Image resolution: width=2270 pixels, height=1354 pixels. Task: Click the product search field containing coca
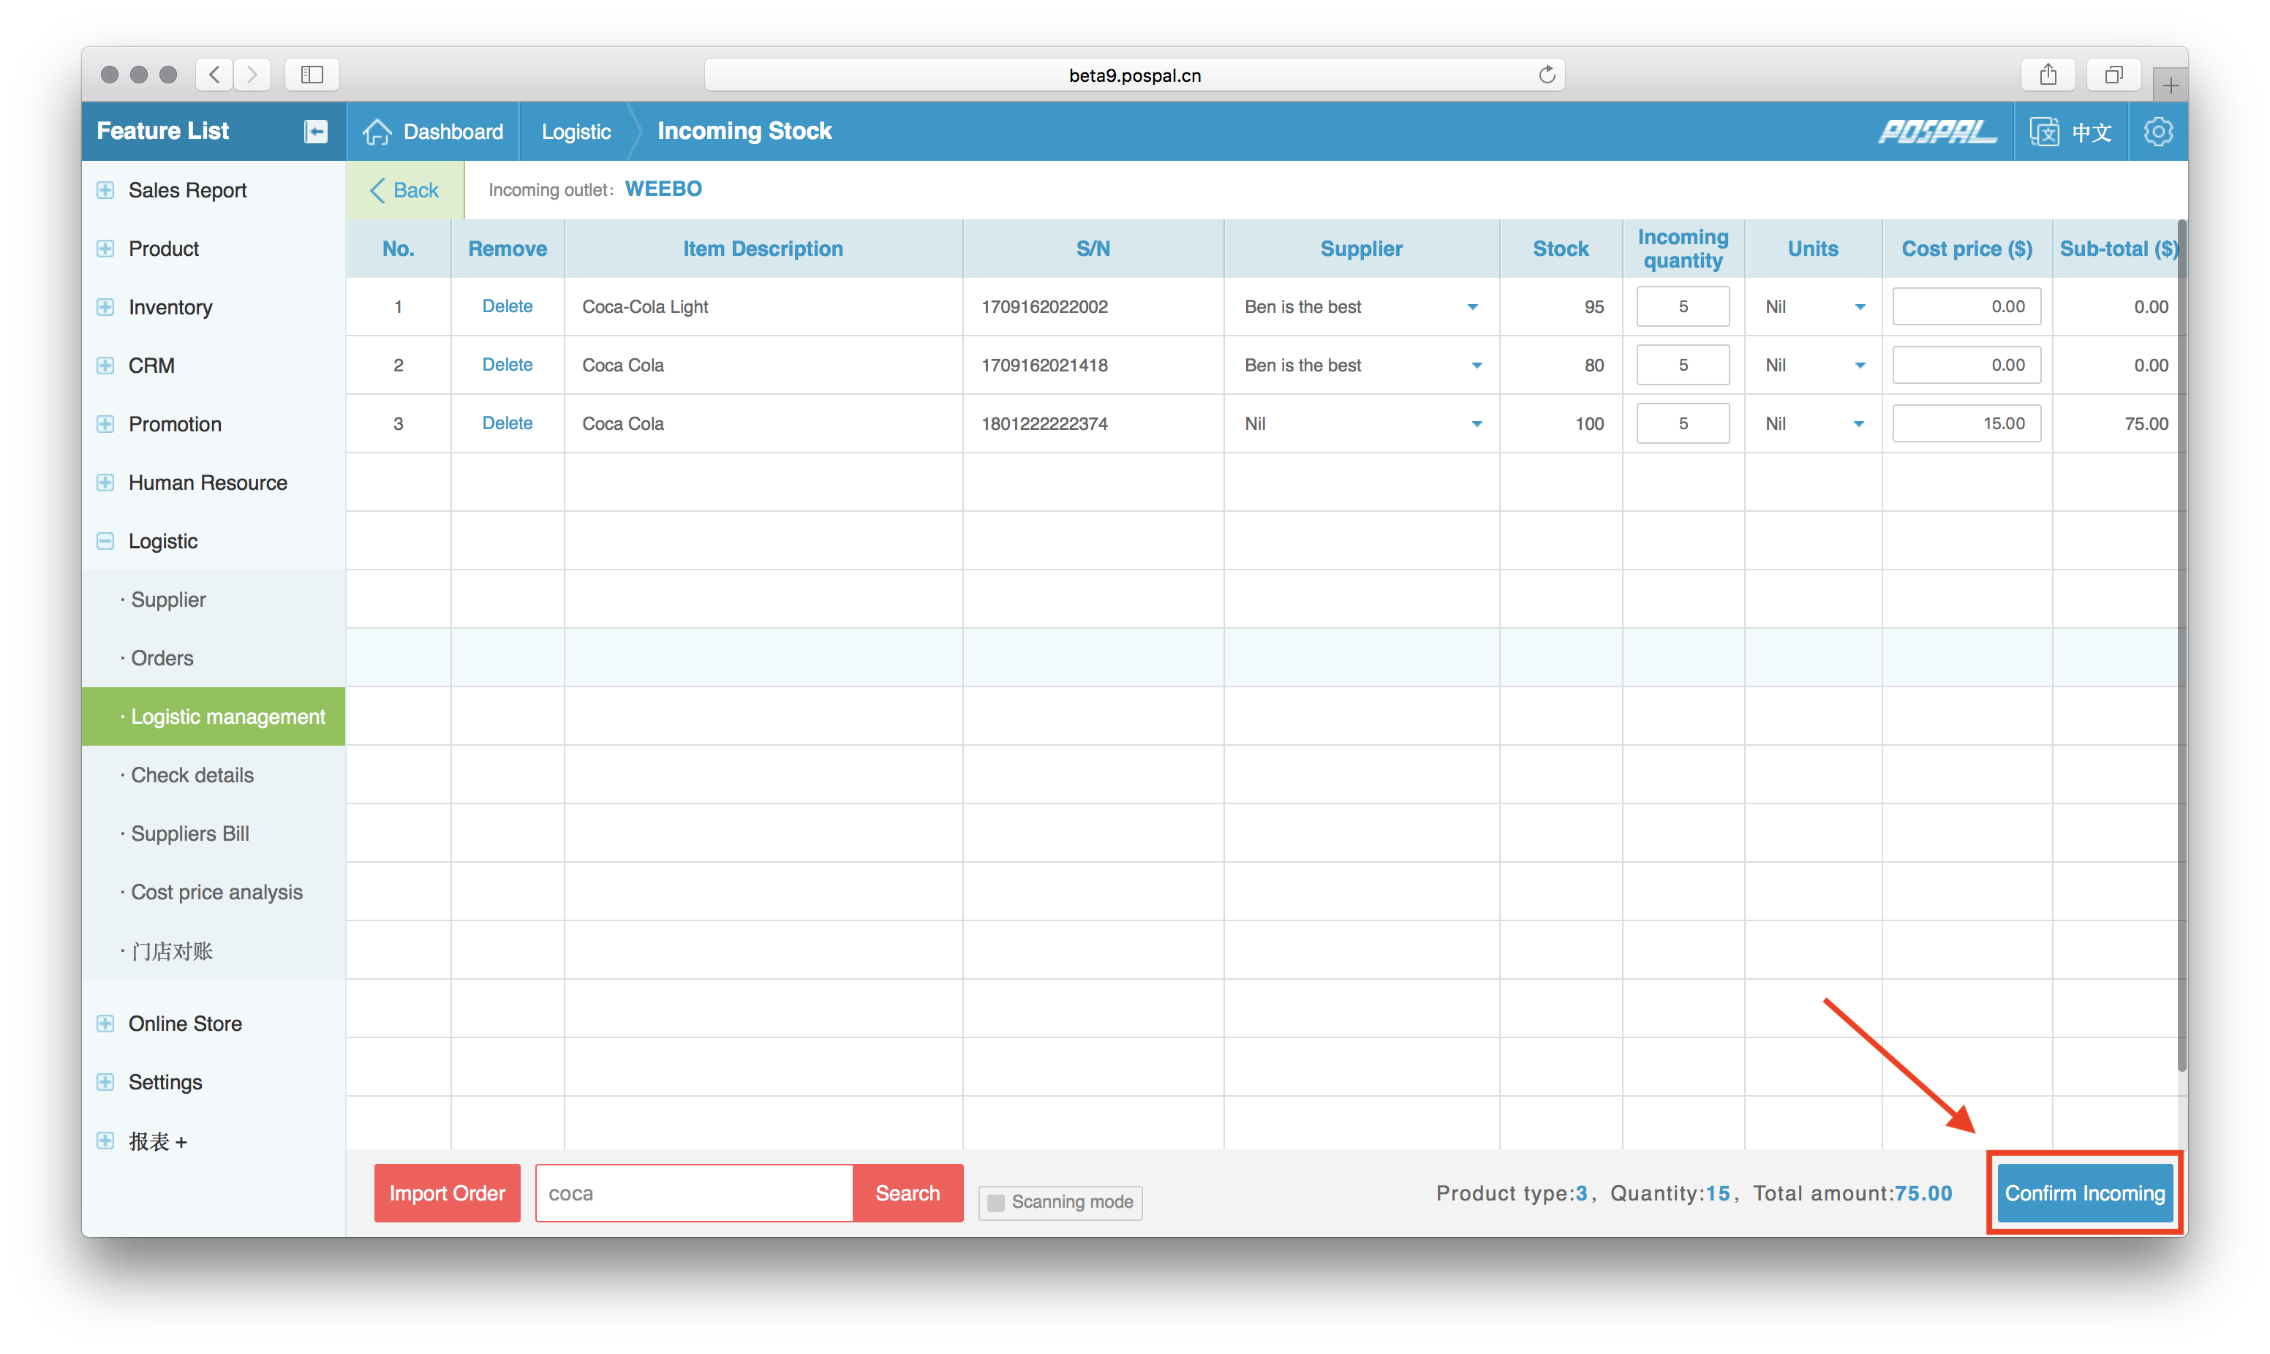pos(693,1192)
